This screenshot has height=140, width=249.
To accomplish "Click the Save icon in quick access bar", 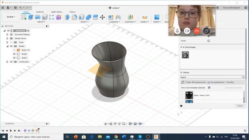I will tap(16, 8).
